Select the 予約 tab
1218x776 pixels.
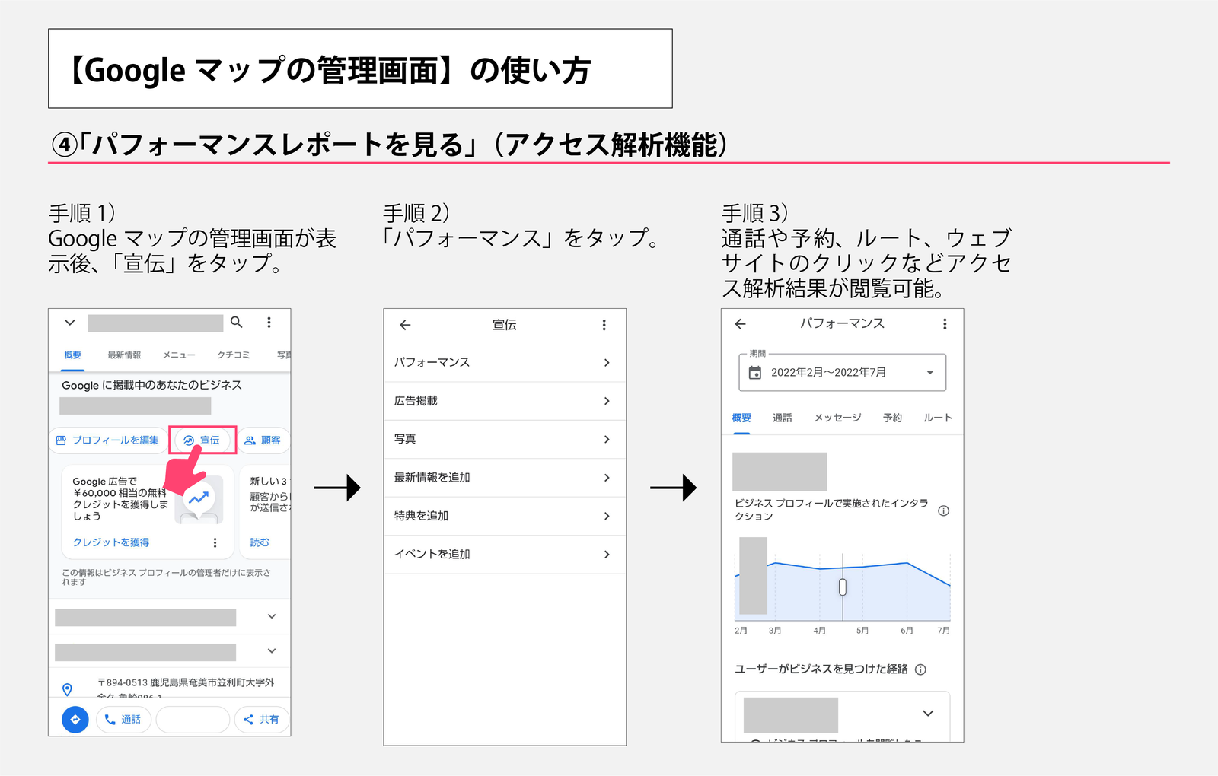(x=893, y=418)
